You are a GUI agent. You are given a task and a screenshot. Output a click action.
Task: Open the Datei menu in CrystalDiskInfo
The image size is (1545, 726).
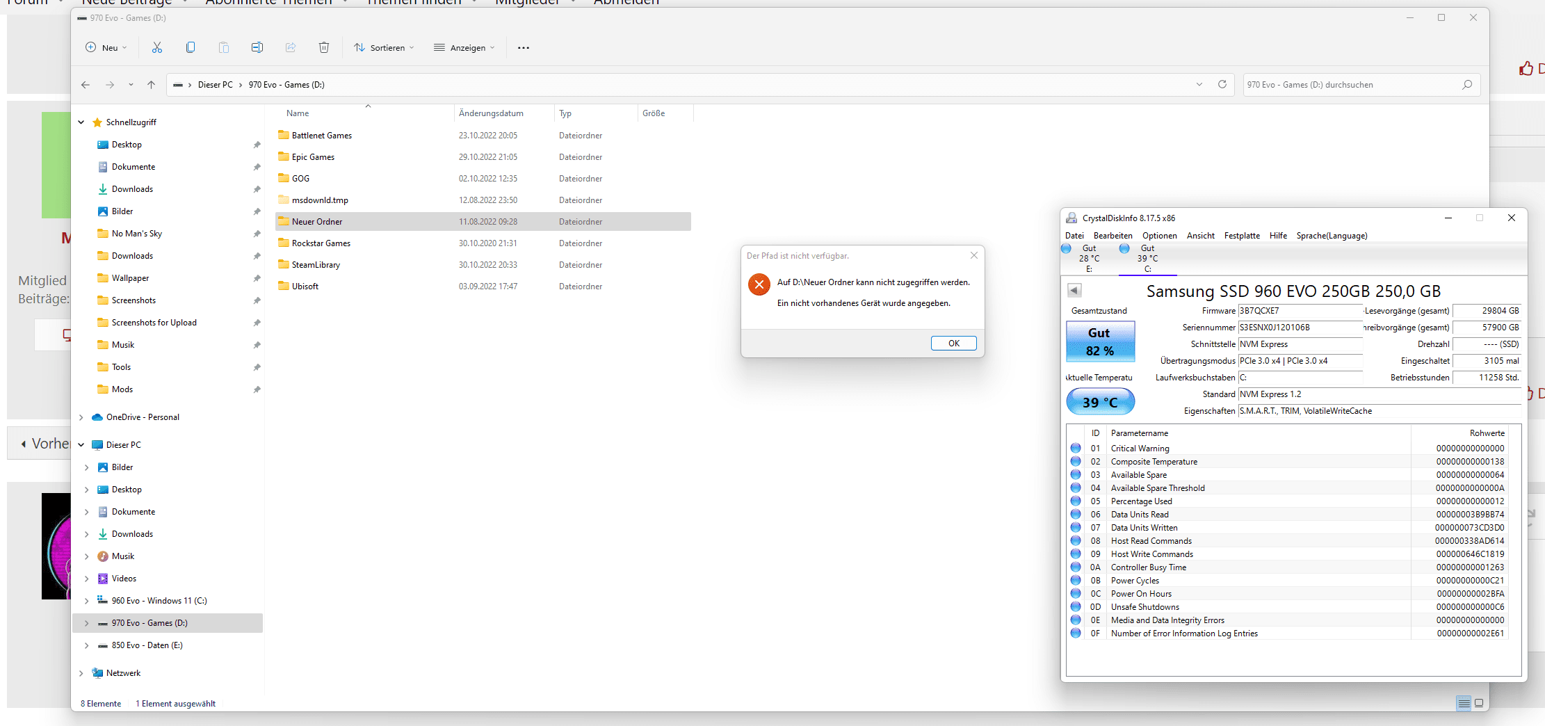coord(1074,236)
